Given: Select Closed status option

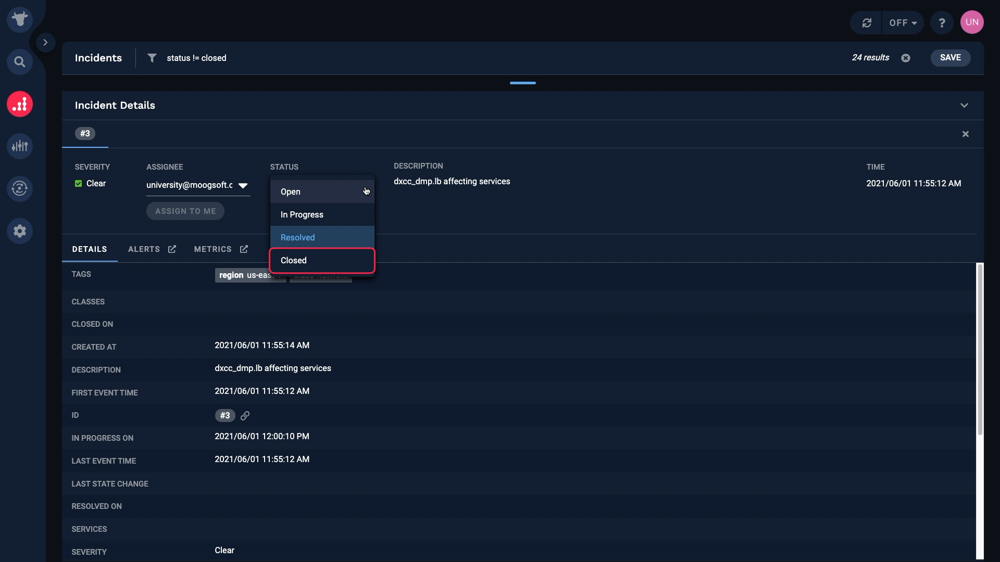Looking at the screenshot, I should [x=322, y=260].
